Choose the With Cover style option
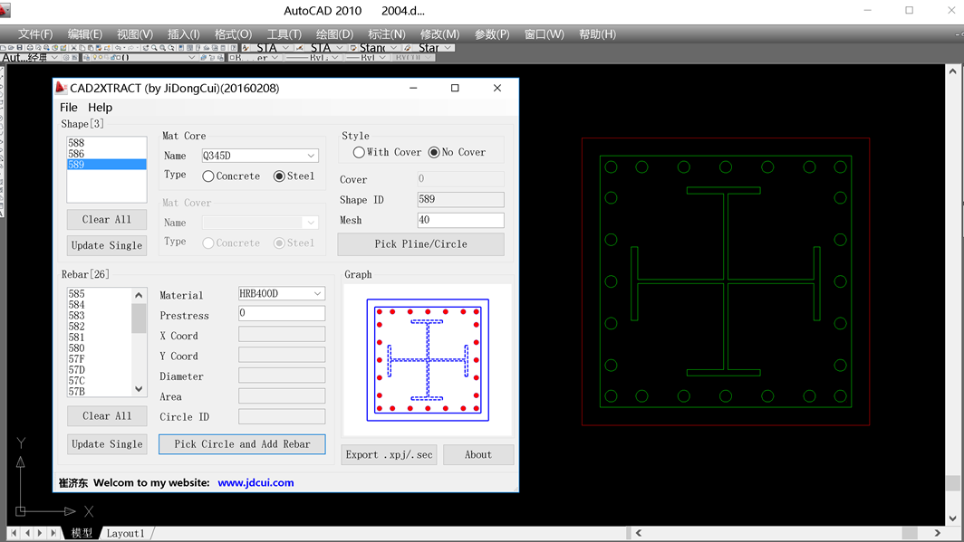Viewport: 964px width, 542px height. click(388, 152)
